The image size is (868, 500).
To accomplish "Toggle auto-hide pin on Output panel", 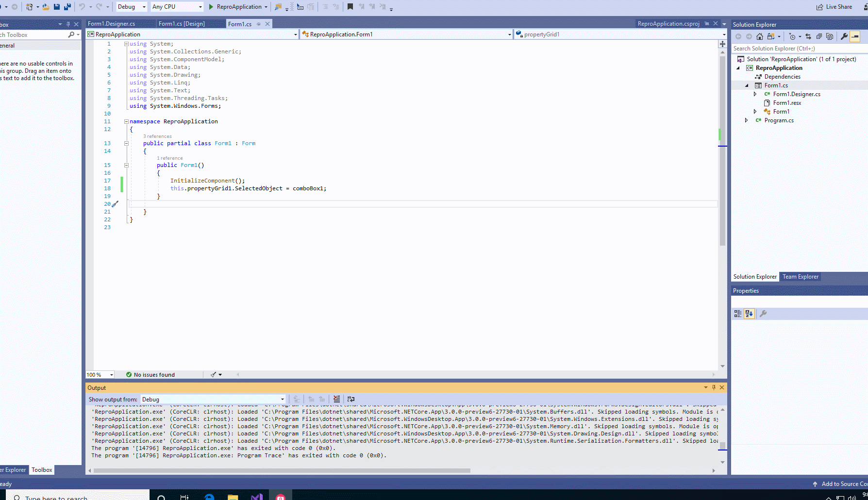I will pos(714,387).
